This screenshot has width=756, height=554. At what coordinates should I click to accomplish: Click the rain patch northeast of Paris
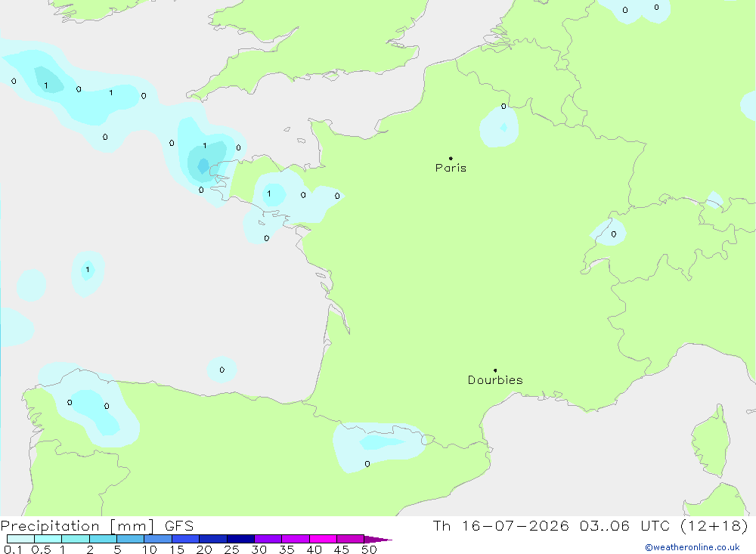click(x=499, y=127)
